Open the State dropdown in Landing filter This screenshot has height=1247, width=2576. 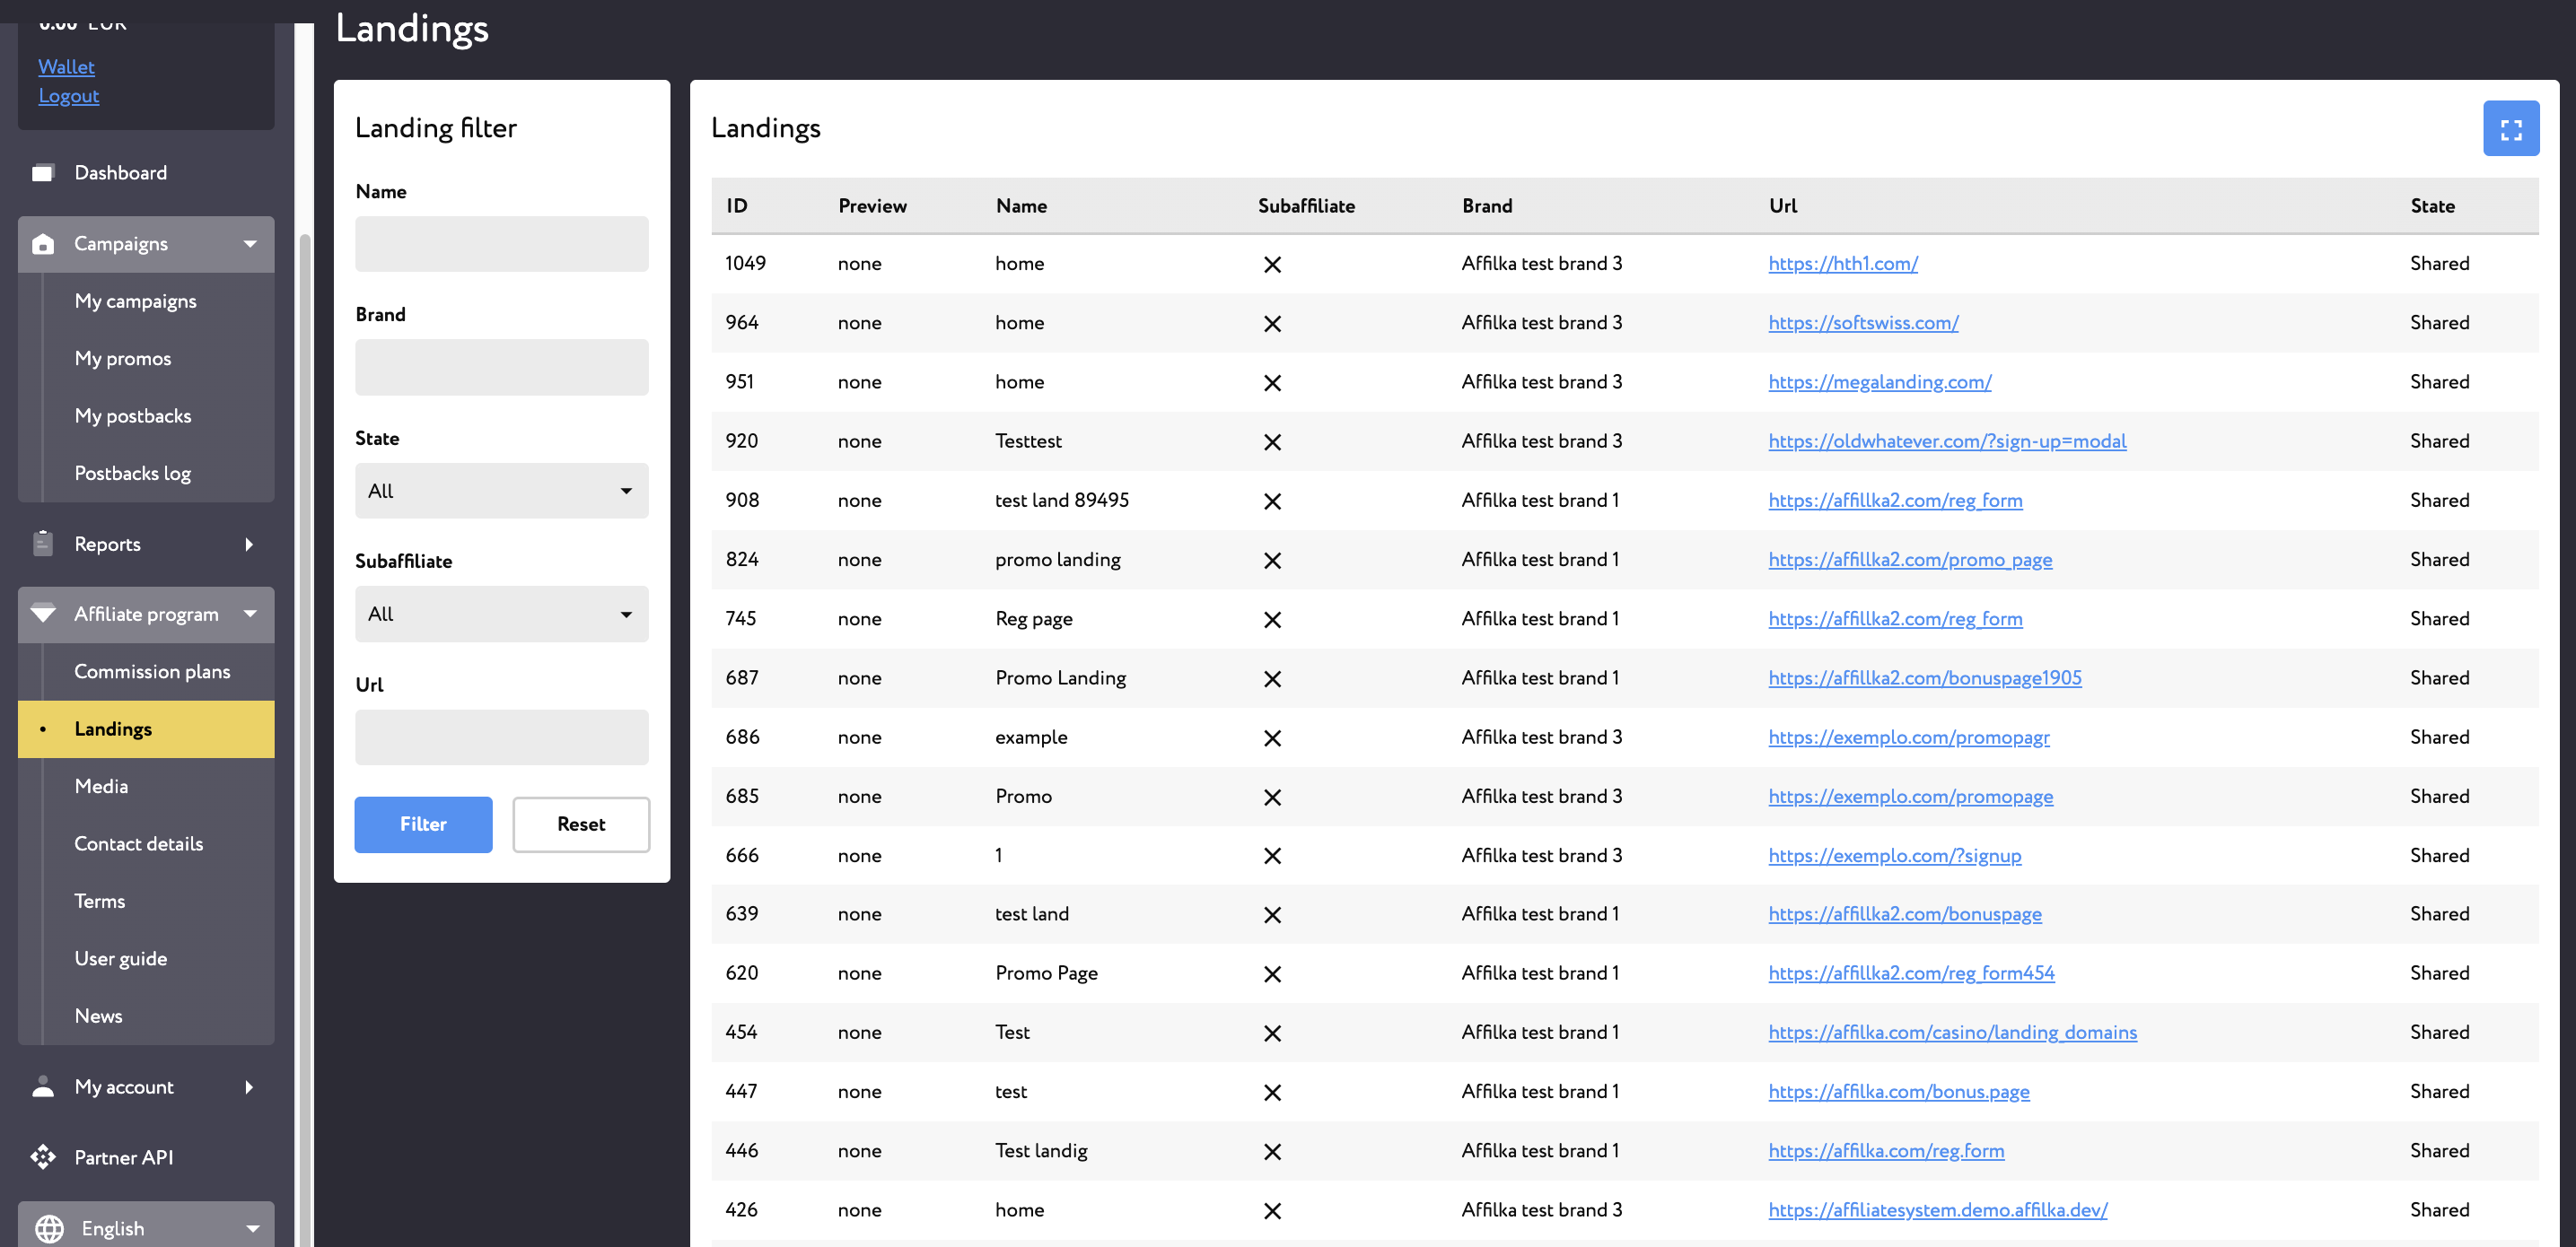[x=501, y=491]
